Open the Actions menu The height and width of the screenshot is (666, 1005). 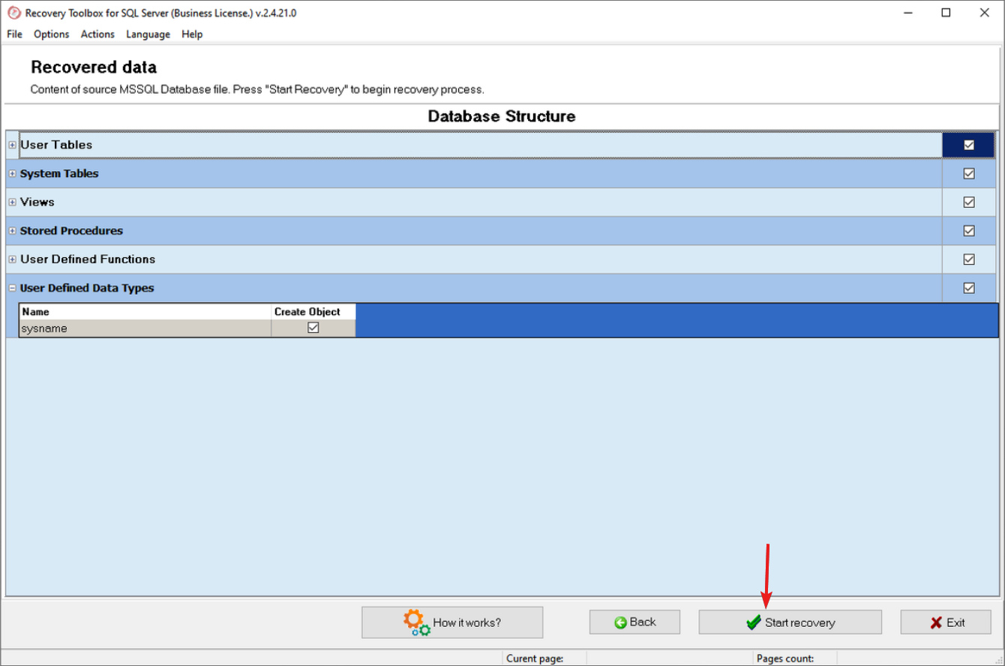tap(97, 34)
